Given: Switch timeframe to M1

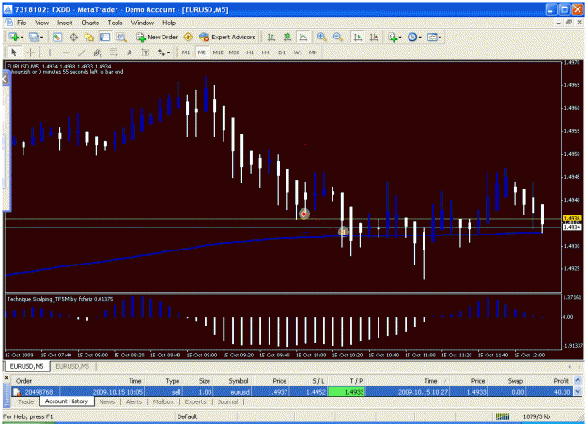Looking at the screenshot, I should click(186, 53).
